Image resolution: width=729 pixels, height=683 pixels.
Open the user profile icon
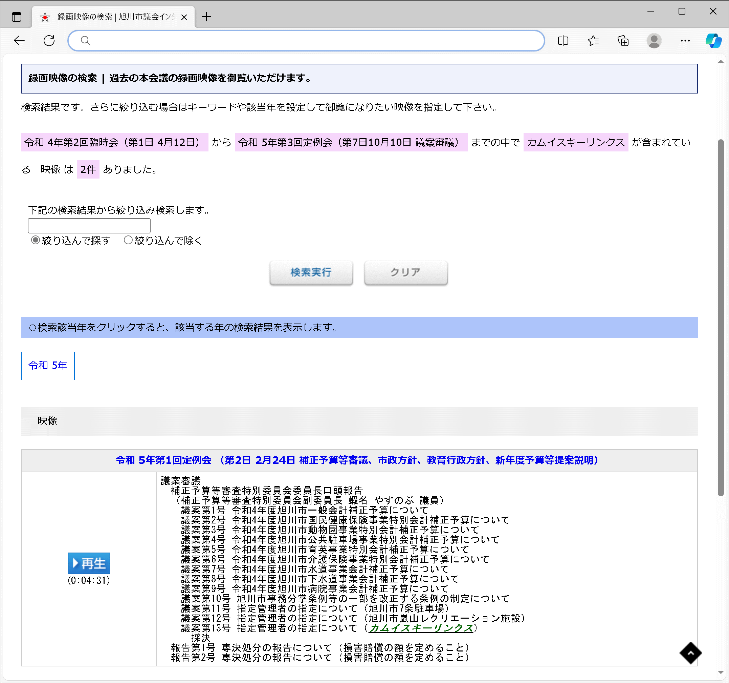654,40
